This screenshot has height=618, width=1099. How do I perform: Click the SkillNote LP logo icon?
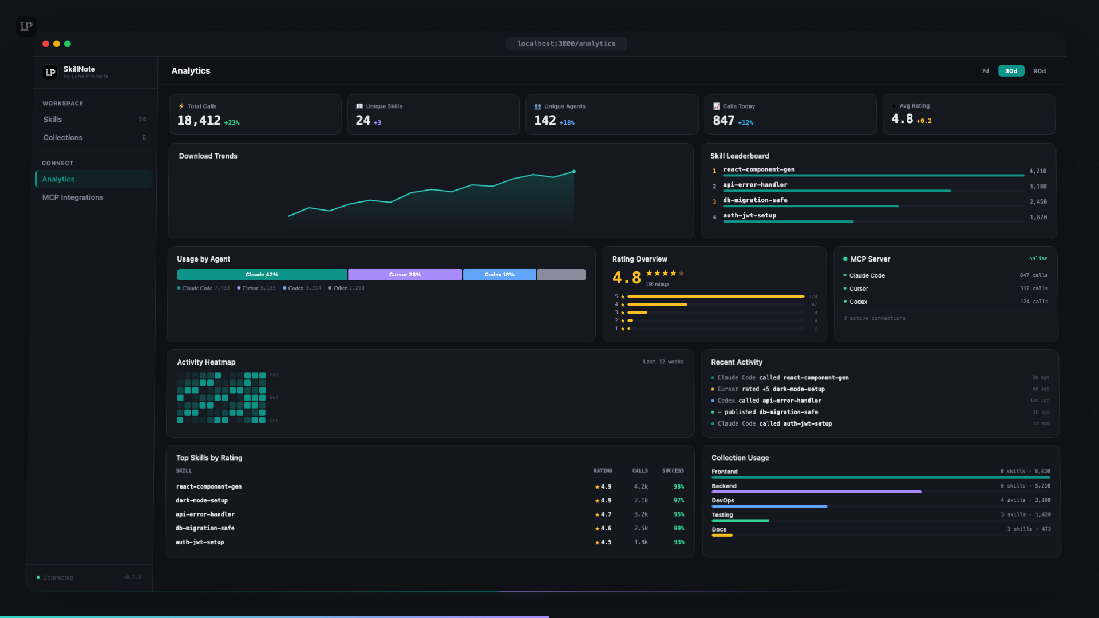click(x=50, y=72)
